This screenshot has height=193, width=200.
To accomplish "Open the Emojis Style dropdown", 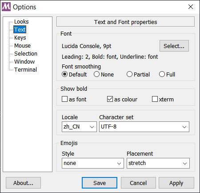I will pyautogui.click(x=93, y=163).
